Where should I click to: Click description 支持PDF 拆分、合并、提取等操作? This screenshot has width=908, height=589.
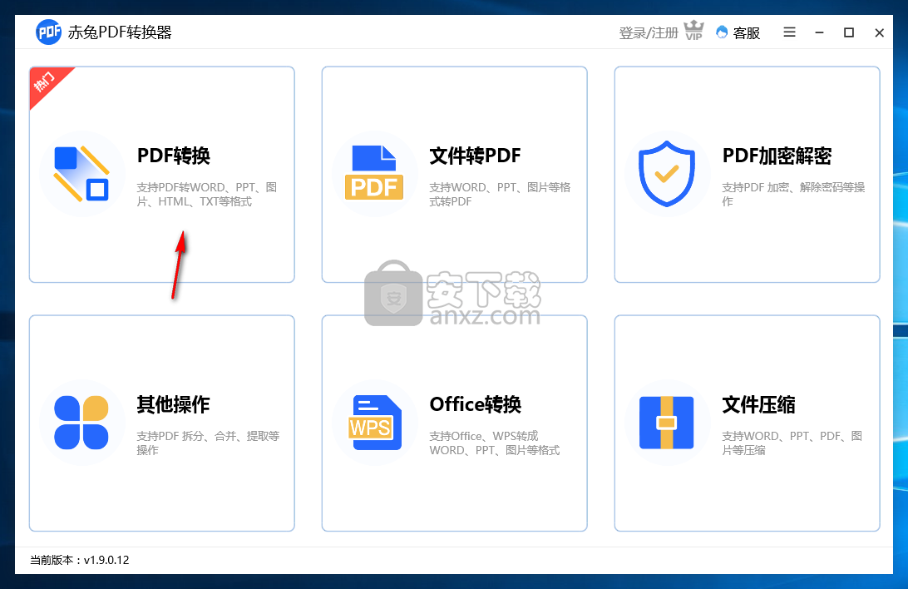coord(208,443)
